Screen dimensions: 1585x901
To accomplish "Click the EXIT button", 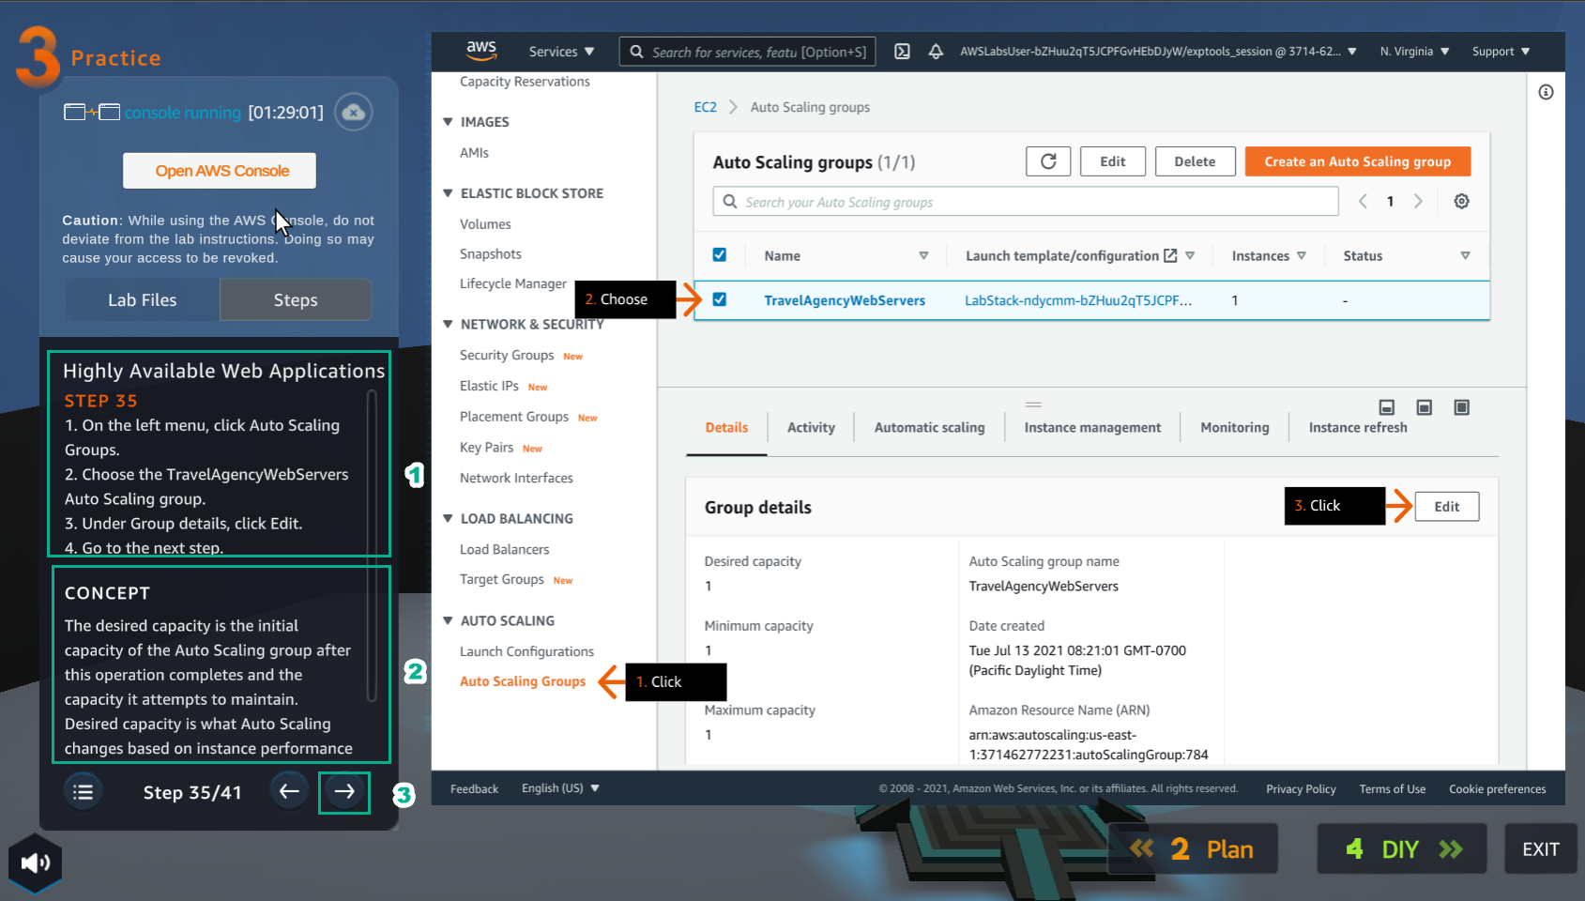I will (x=1540, y=849).
